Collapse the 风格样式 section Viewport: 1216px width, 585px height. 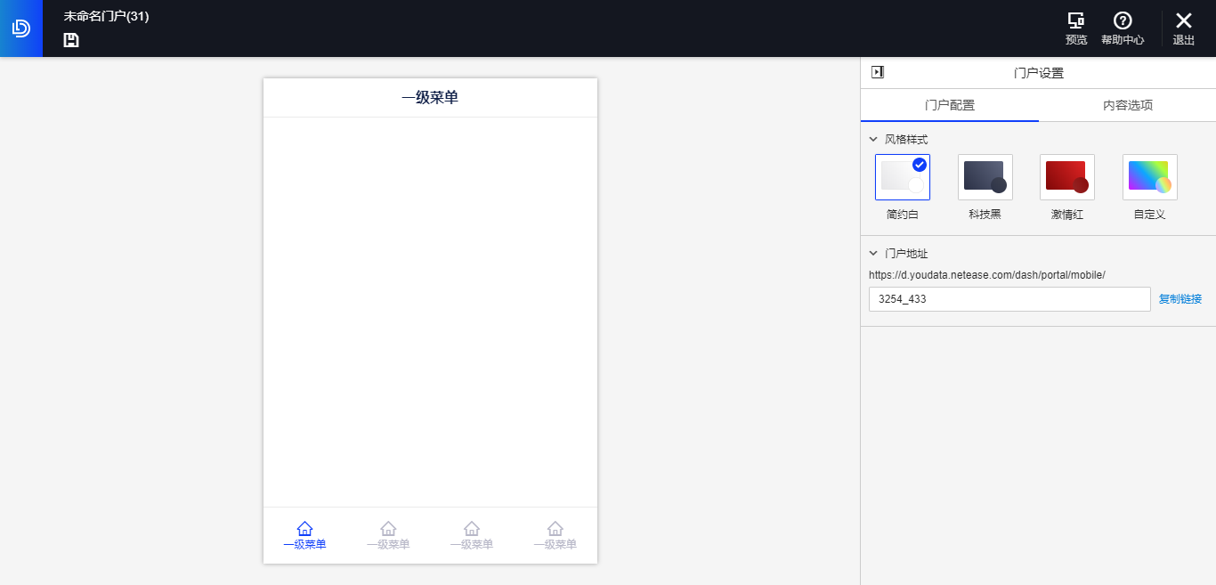click(x=873, y=140)
